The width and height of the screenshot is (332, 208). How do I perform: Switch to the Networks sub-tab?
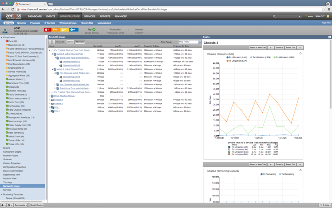tap(22, 23)
